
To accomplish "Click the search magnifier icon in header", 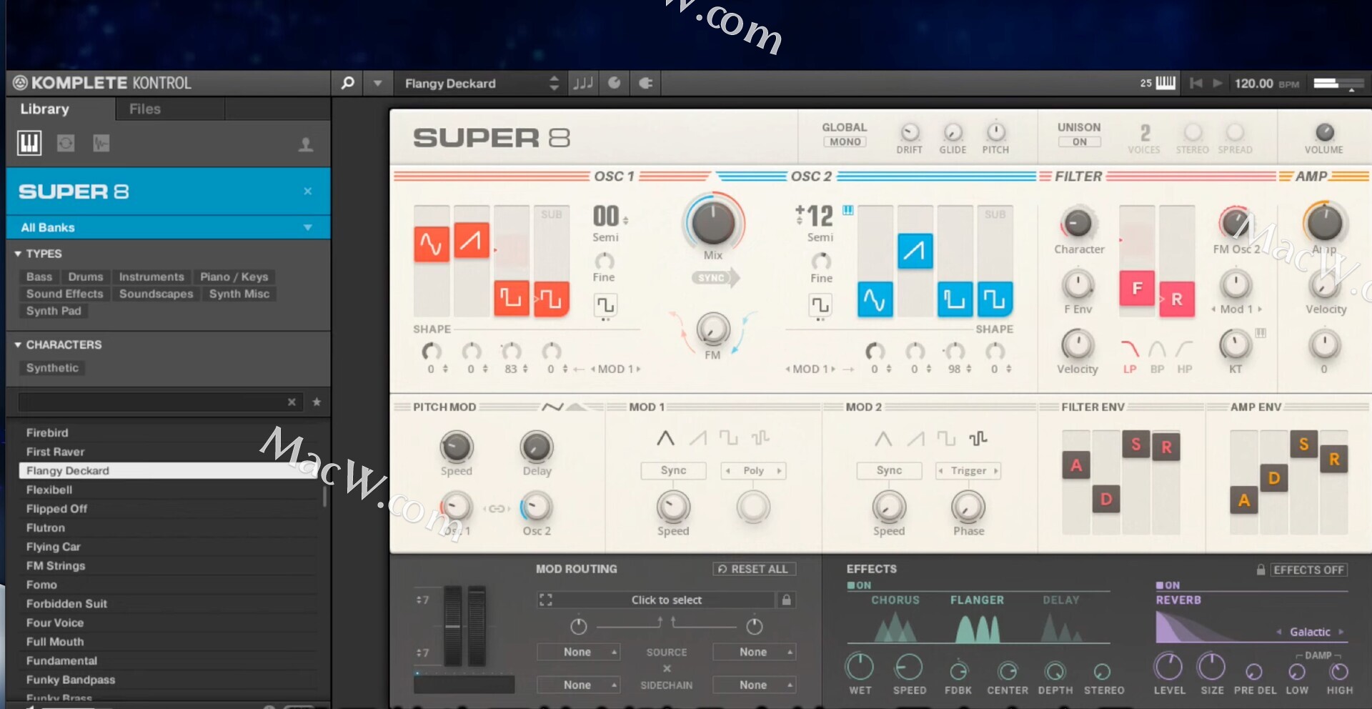I will 347,83.
